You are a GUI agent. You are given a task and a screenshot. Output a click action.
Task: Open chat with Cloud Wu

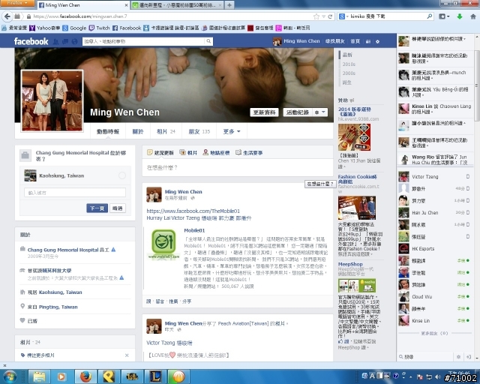click(434, 296)
